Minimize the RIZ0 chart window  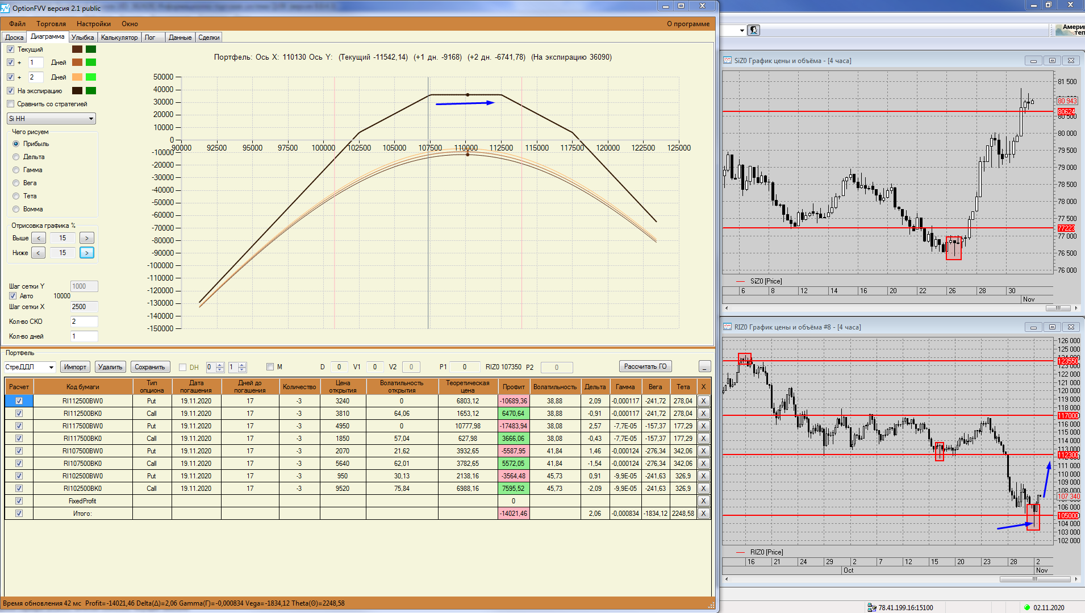point(1033,327)
